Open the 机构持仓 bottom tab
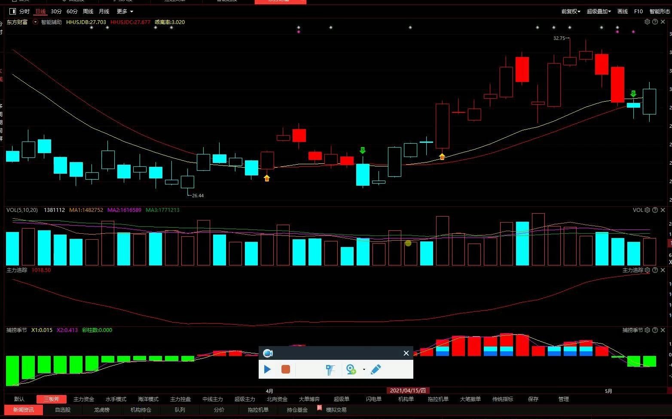672x419 pixels. pos(141,410)
